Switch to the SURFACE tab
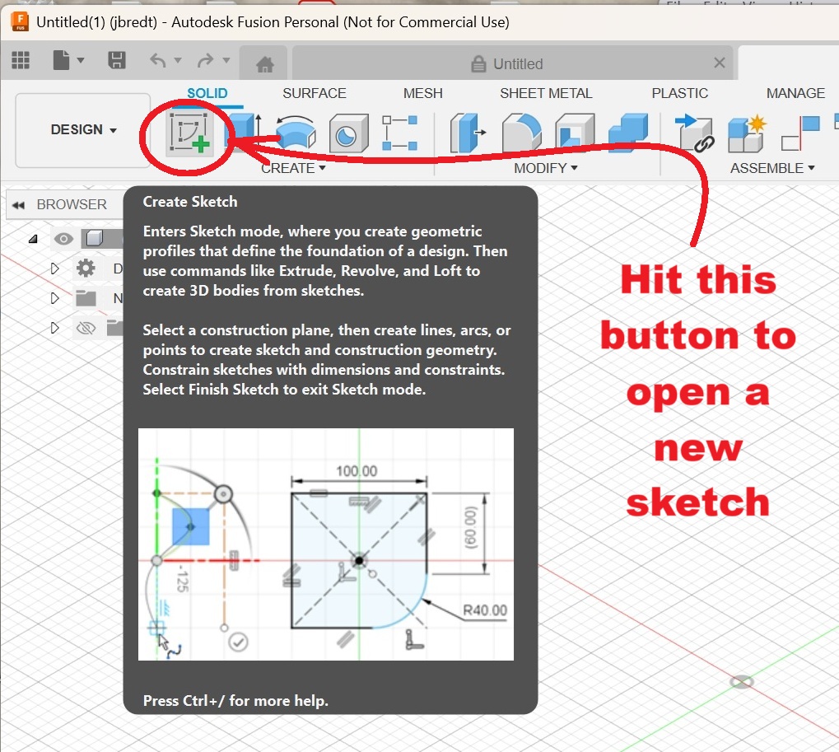839x752 pixels. pyautogui.click(x=314, y=93)
